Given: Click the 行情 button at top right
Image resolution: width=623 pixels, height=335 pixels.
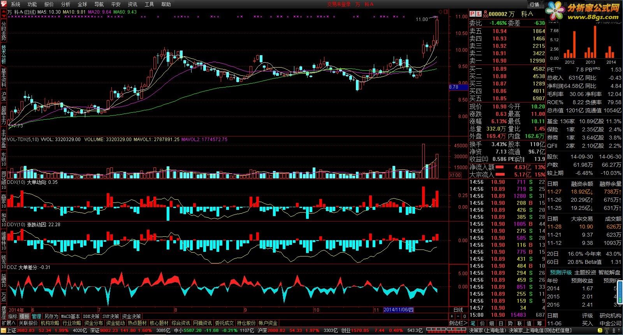Looking at the screenshot, I should [535, 4].
